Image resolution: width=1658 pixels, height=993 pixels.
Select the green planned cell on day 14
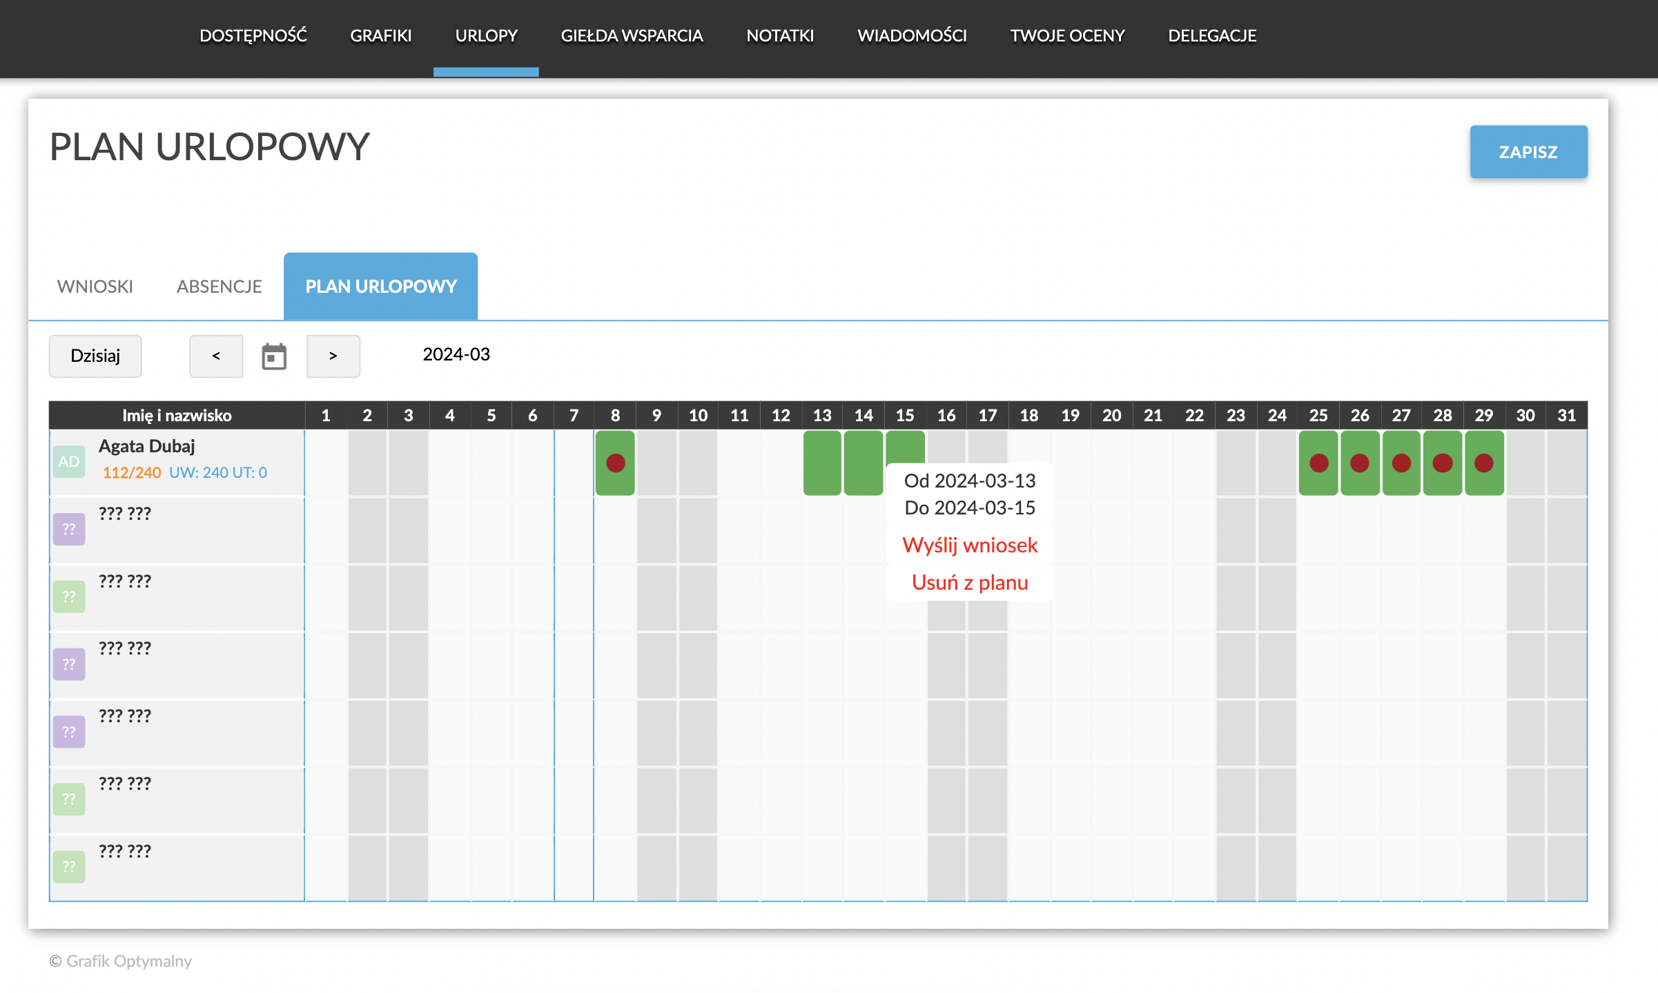tap(864, 463)
